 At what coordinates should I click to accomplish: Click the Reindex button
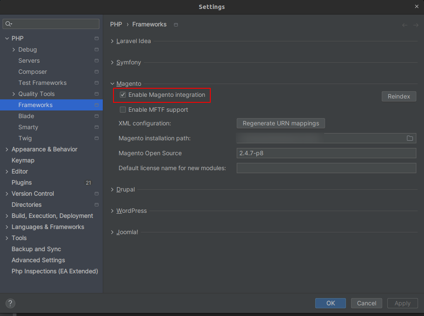pos(398,96)
